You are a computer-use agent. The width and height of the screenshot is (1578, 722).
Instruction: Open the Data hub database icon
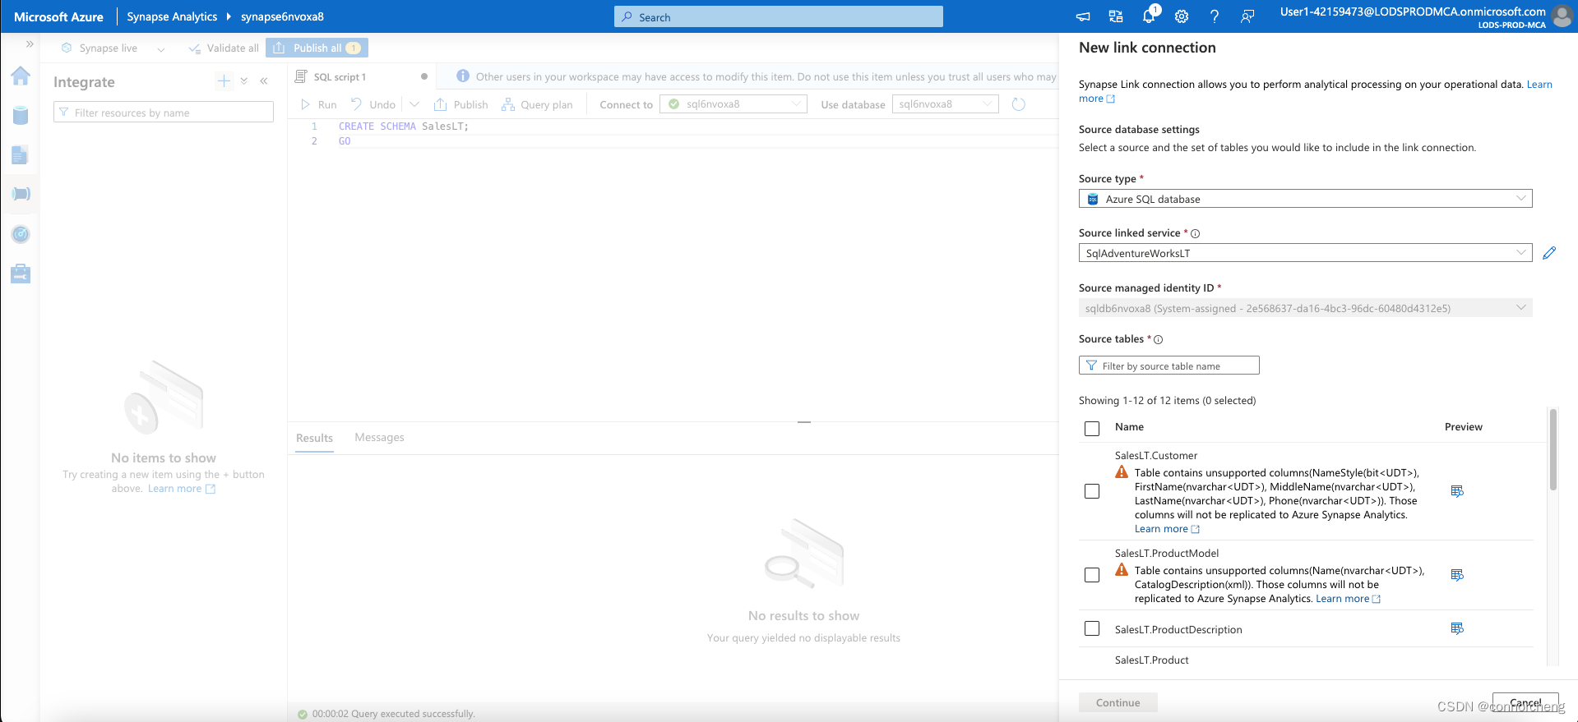[21, 116]
